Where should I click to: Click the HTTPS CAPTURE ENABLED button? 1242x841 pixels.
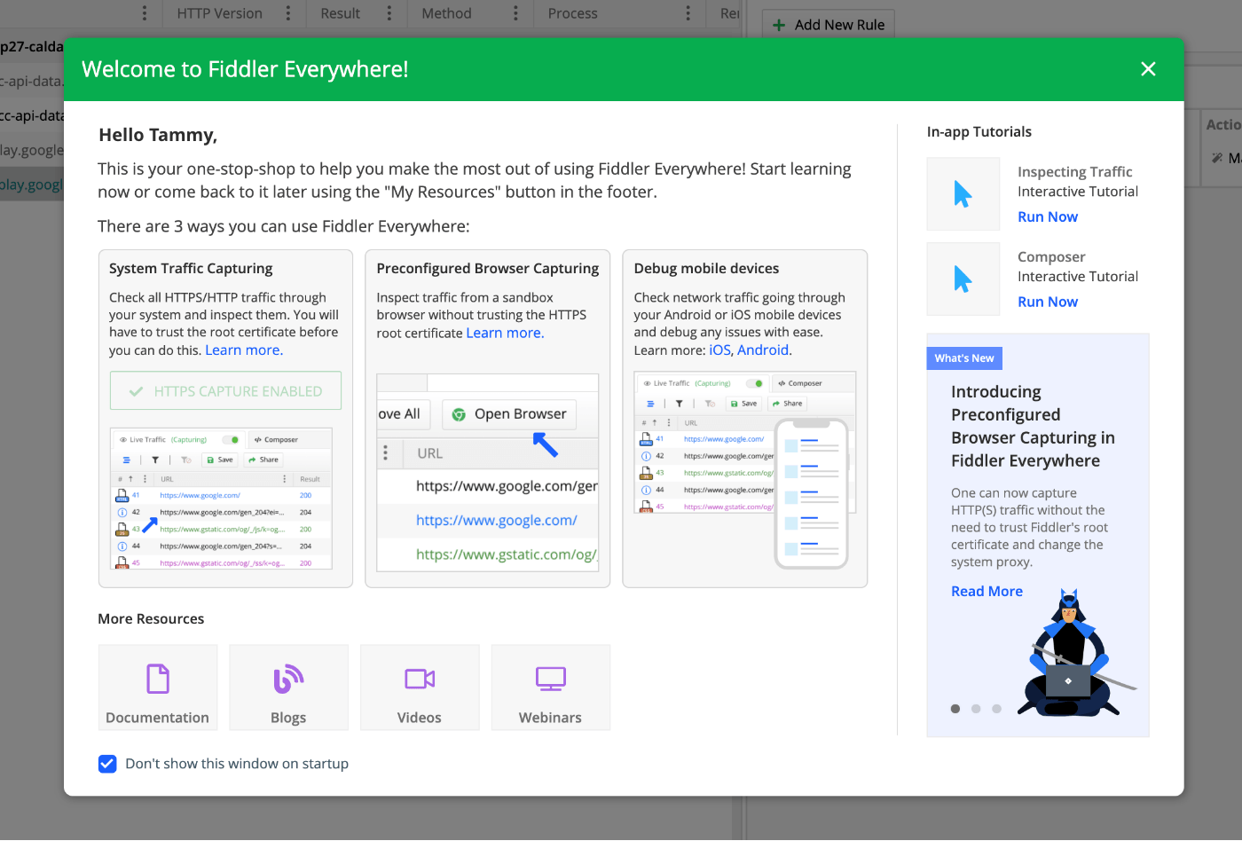coord(225,391)
